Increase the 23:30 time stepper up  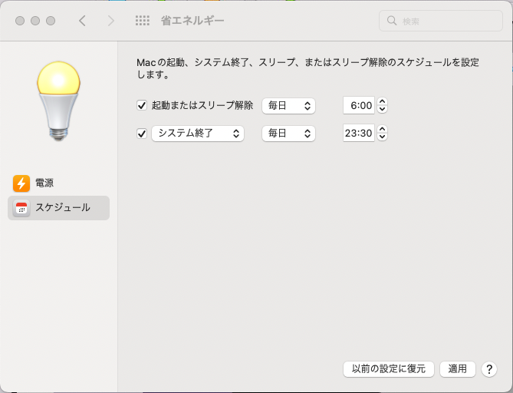coord(382,129)
